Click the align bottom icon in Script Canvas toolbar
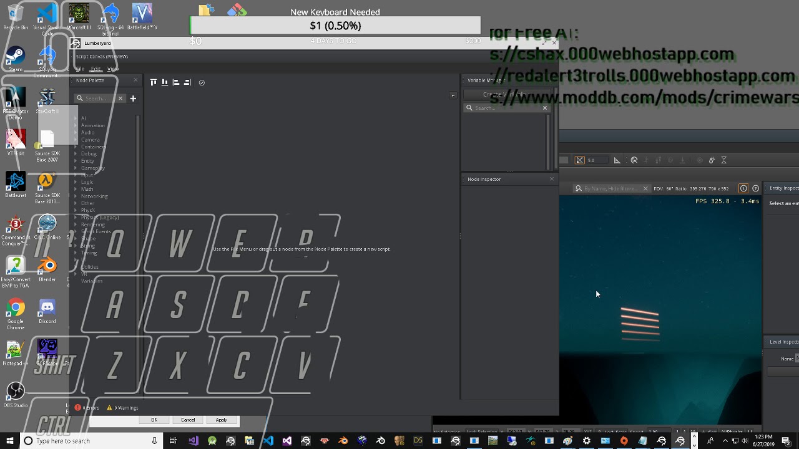This screenshot has width=799, height=449. [165, 82]
